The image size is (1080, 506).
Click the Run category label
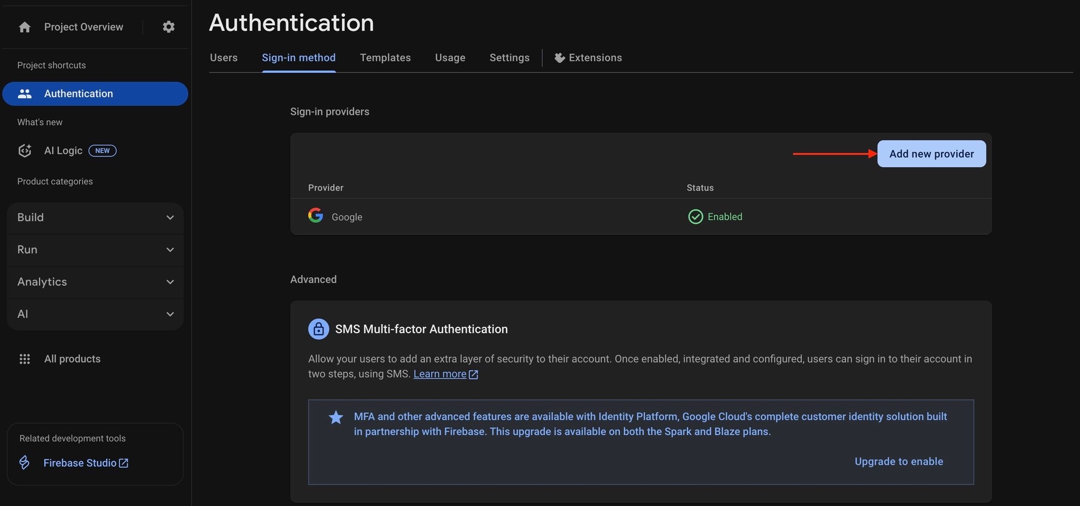click(27, 250)
